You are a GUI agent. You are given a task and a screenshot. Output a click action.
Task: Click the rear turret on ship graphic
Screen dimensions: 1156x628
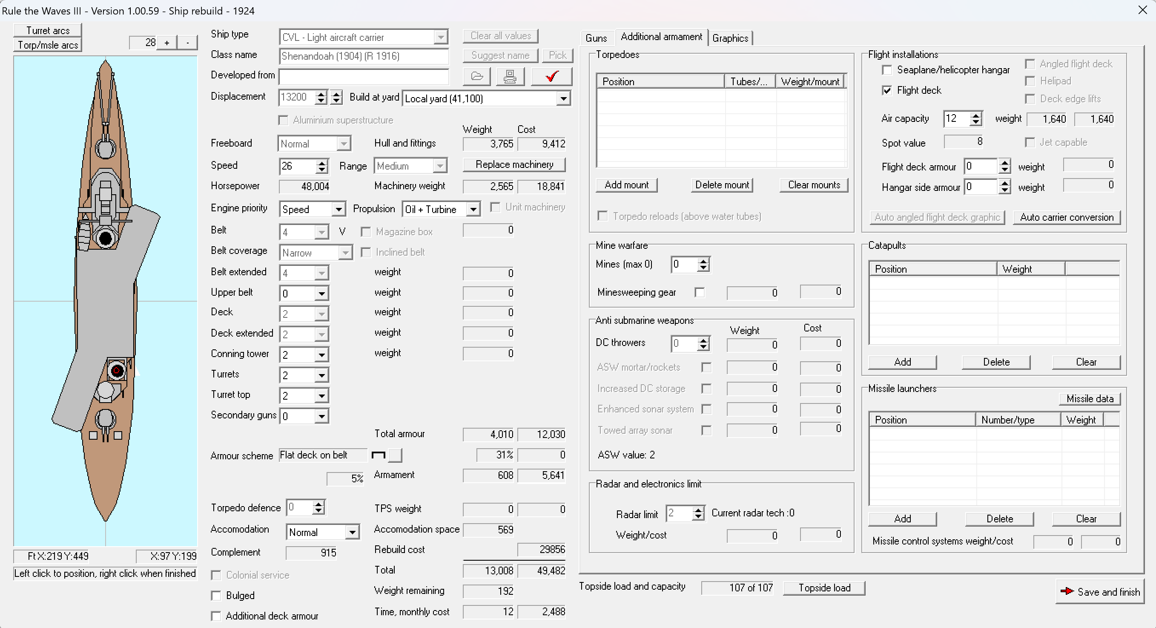click(105, 420)
